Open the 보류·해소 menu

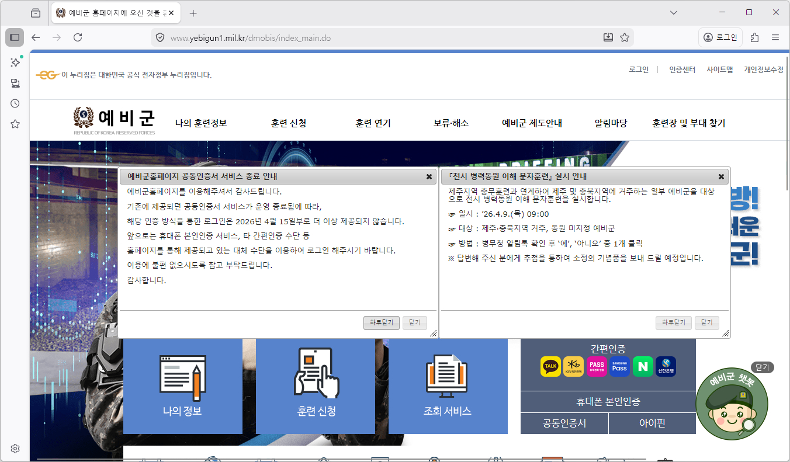(x=451, y=123)
